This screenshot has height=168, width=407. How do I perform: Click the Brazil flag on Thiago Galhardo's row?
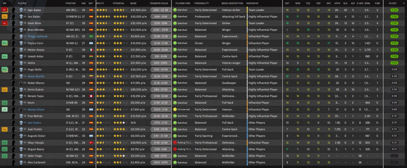[91, 37]
